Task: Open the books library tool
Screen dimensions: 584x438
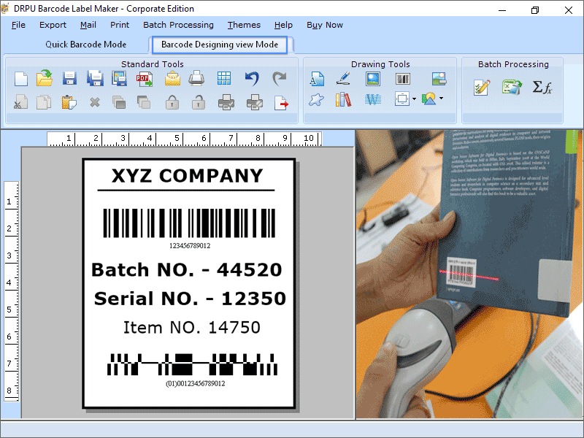Action: click(343, 99)
